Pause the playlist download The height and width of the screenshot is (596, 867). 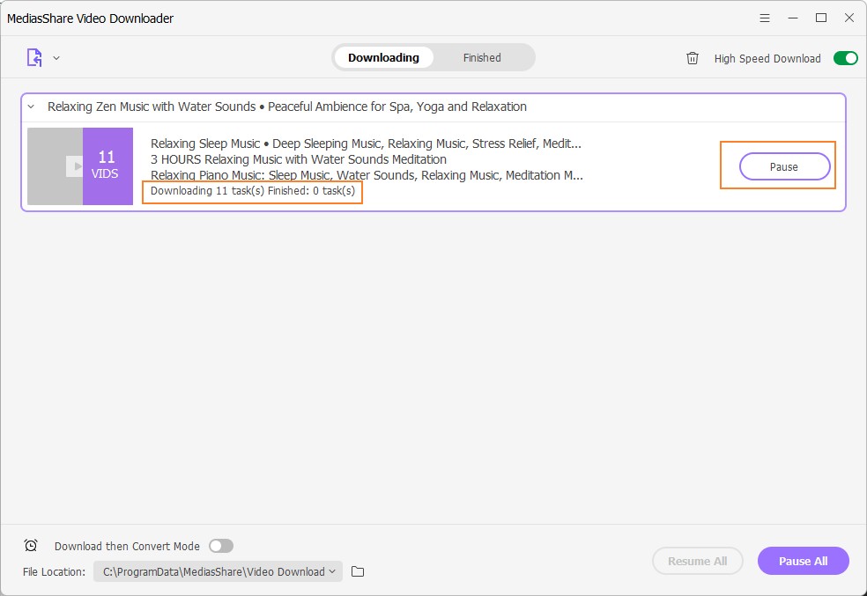[x=784, y=166]
